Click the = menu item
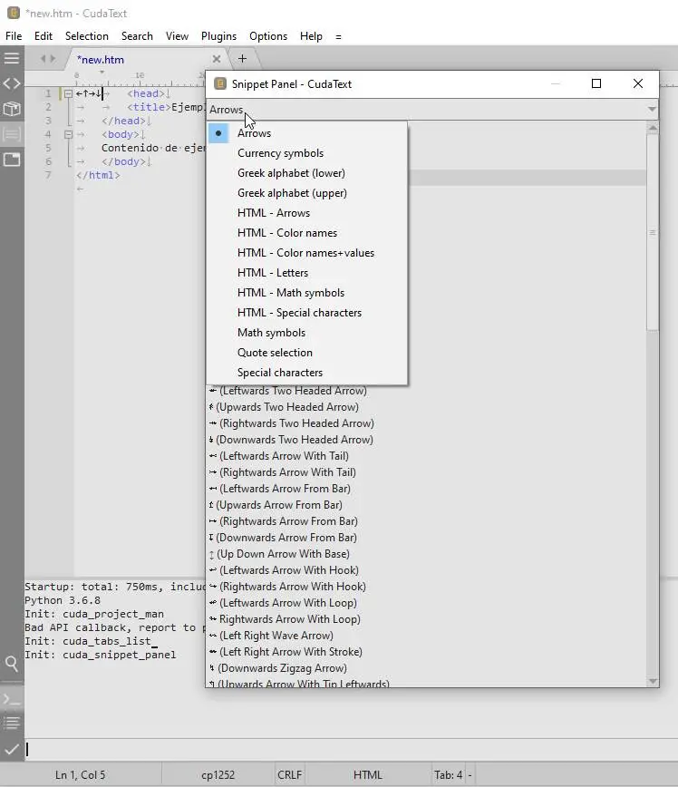Viewport: 678px width, 787px height. click(338, 36)
